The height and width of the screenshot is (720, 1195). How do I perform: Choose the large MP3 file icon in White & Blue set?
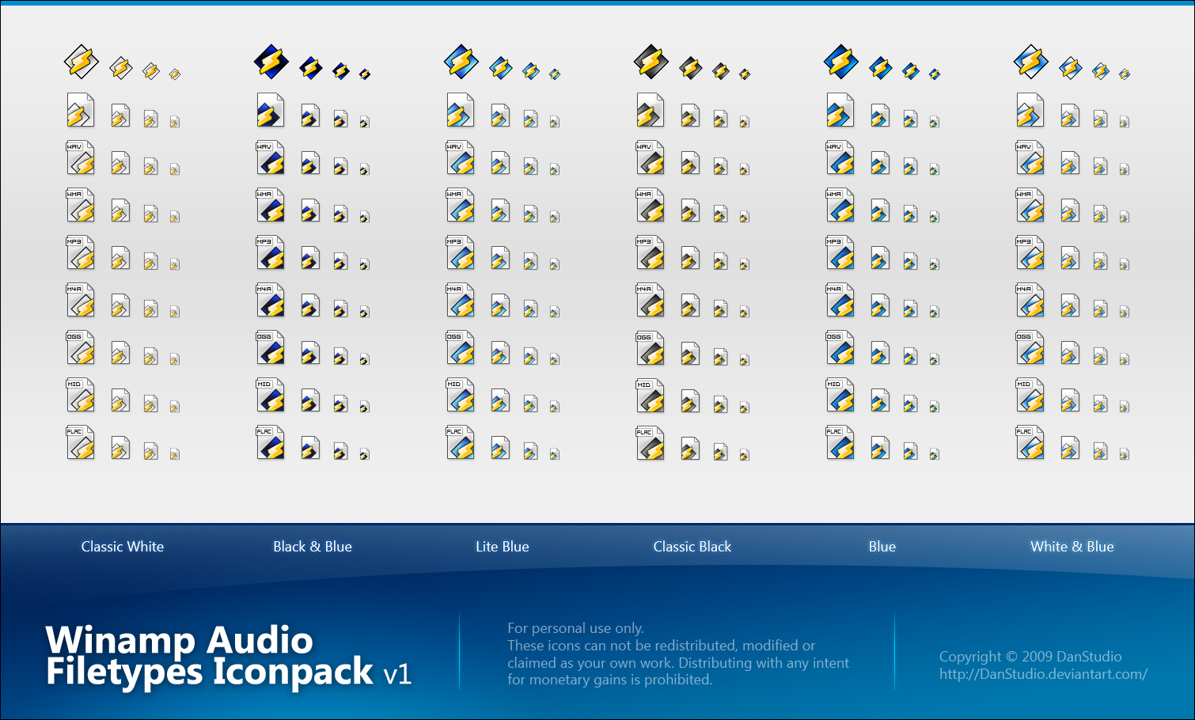click(x=1030, y=252)
